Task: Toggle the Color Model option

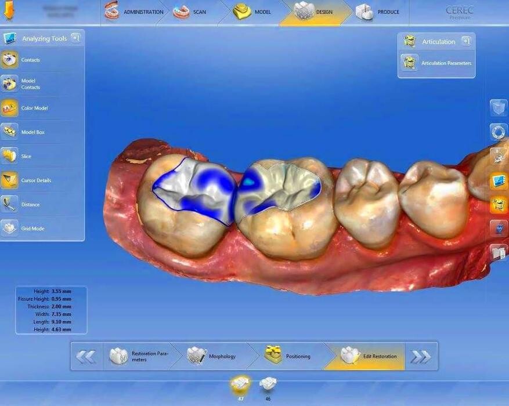Action: pos(34,108)
